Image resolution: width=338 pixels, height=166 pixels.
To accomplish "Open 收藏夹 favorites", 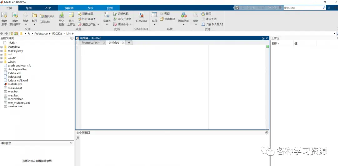I will (x=107, y=19).
